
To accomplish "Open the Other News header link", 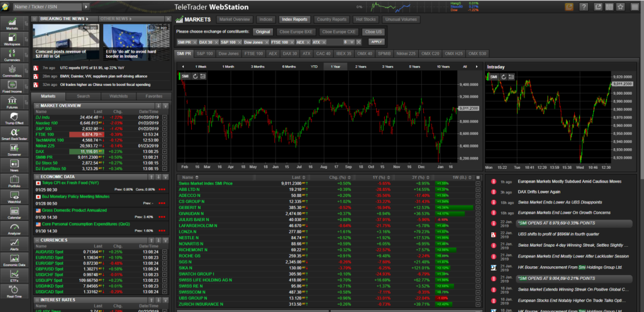I will click(x=114, y=19).
